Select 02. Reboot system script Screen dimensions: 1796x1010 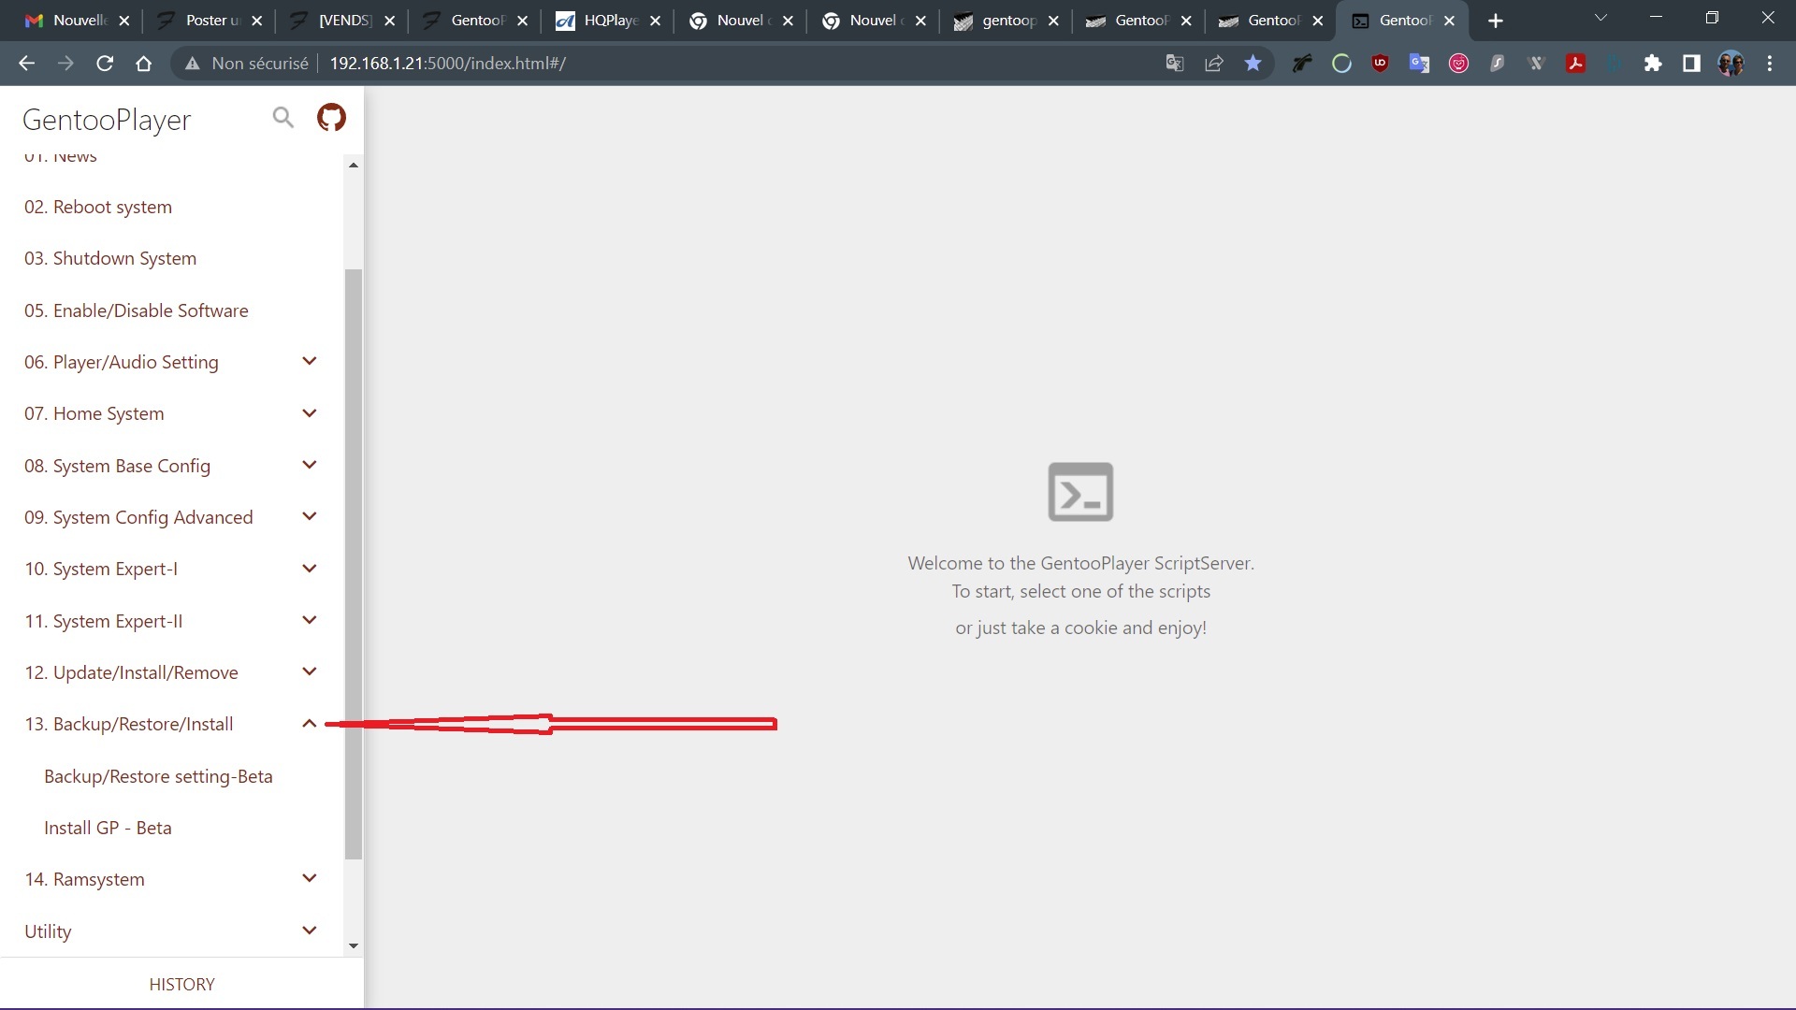tap(98, 207)
